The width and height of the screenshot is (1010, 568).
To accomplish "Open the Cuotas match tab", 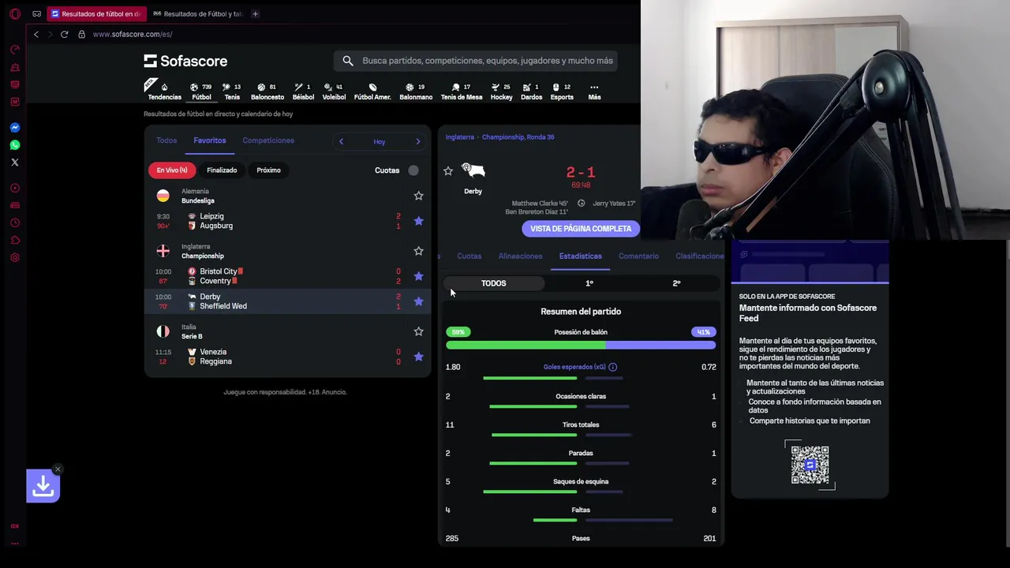I will [469, 256].
